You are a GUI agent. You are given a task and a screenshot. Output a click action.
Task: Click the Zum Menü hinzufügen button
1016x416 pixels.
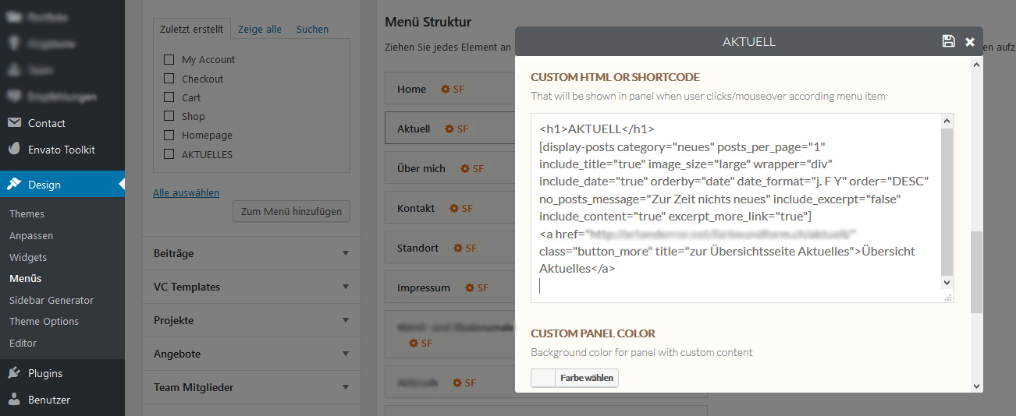pos(292,211)
